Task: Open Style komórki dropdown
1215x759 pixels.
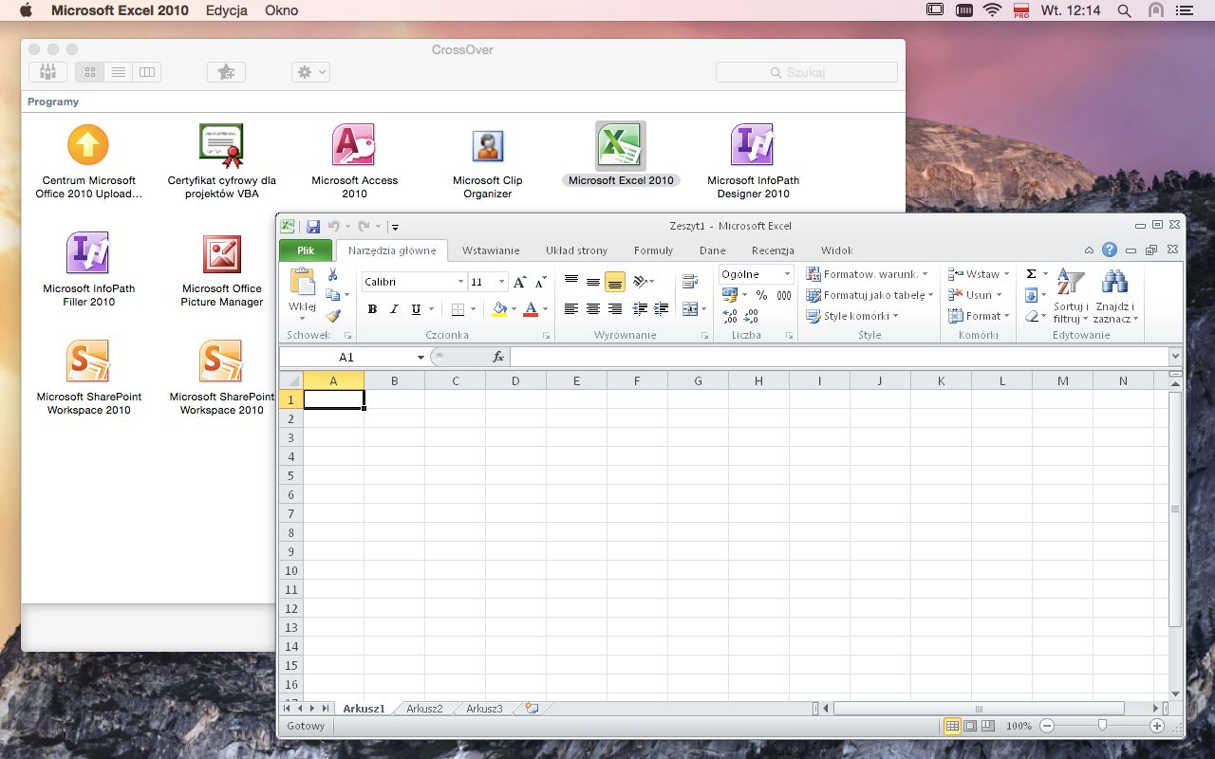Action: 852,316
